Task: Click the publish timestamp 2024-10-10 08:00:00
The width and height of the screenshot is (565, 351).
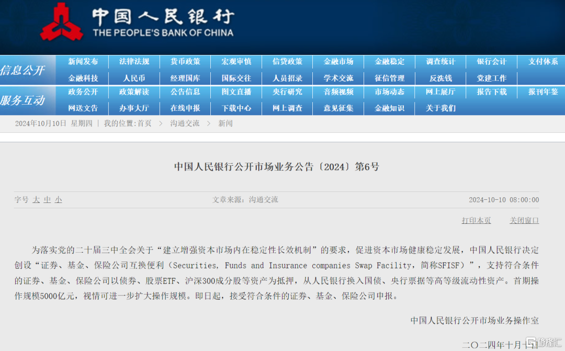Action: (x=504, y=200)
